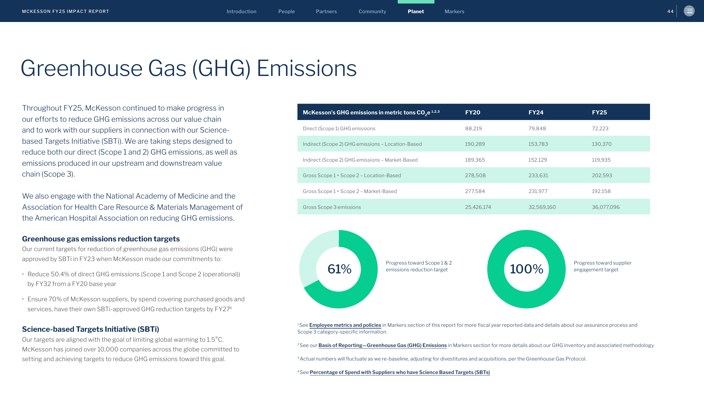This screenshot has width=704, height=396.
Task: Go to the Introduction section
Action: (x=241, y=11)
